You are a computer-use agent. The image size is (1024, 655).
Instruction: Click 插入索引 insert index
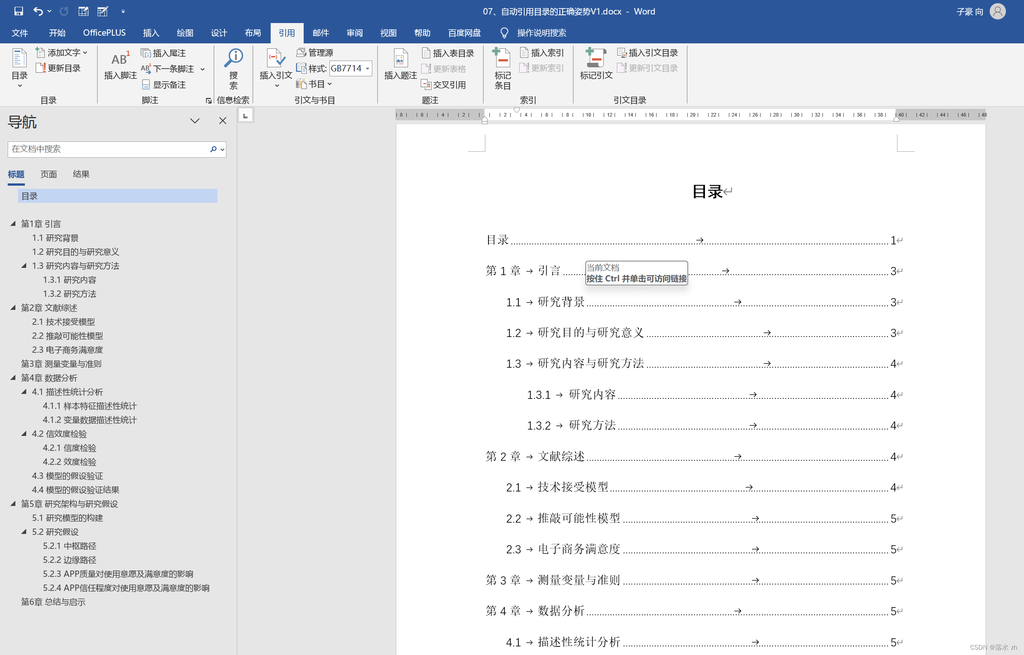click(x=542, y=53)
